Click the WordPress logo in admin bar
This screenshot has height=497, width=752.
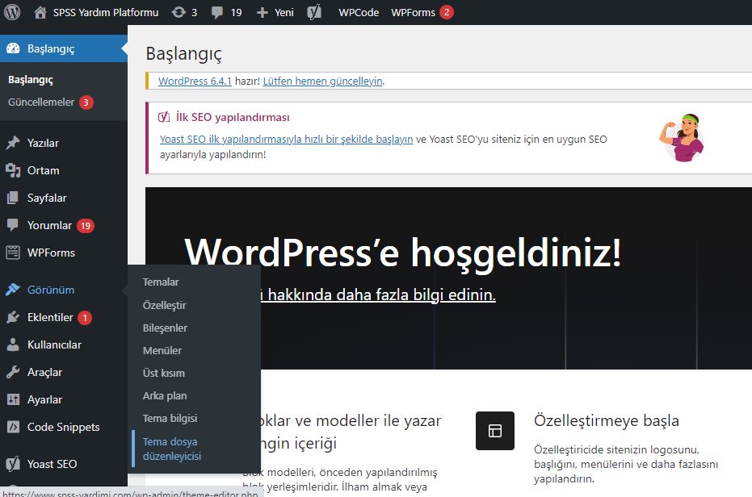pos(12,12)
